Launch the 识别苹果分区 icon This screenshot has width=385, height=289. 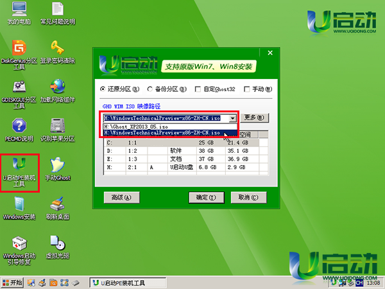click(58, 130)
